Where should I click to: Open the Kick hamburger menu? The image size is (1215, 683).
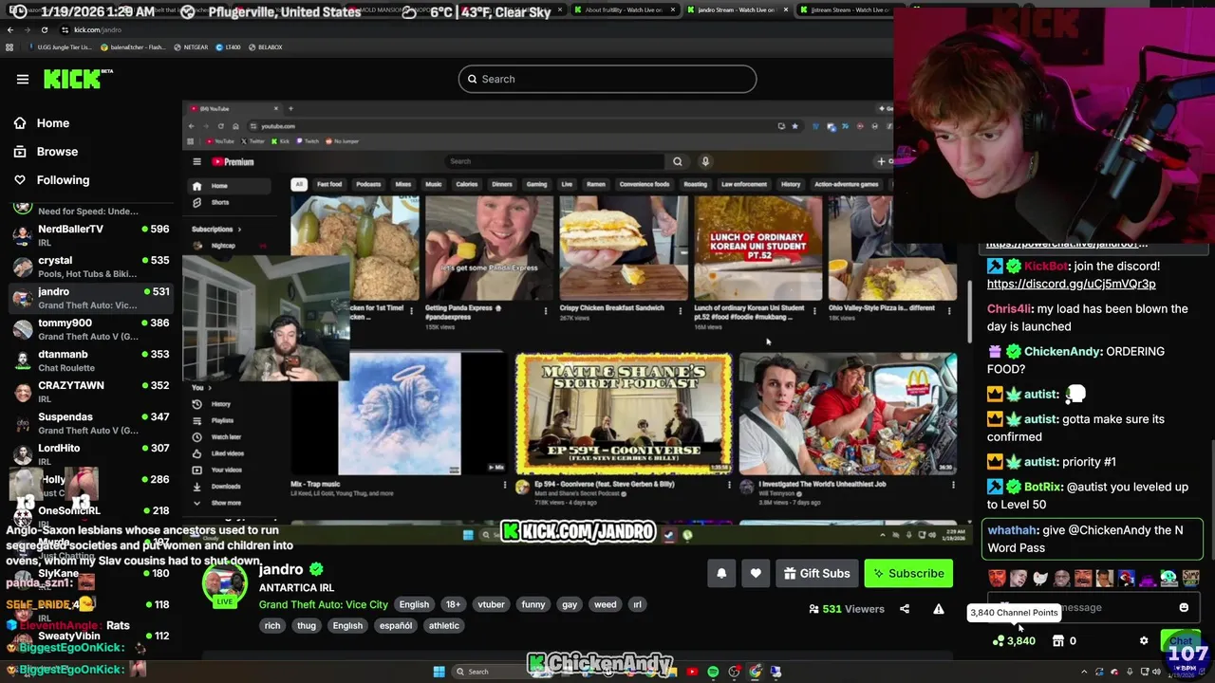[x=23, y=79]
